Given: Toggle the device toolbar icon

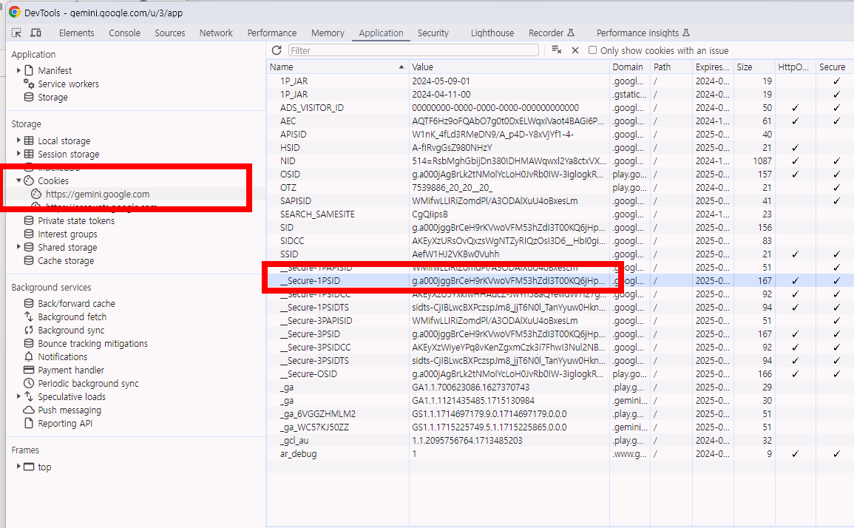Looking at the screenshot, I should [36, 33].
